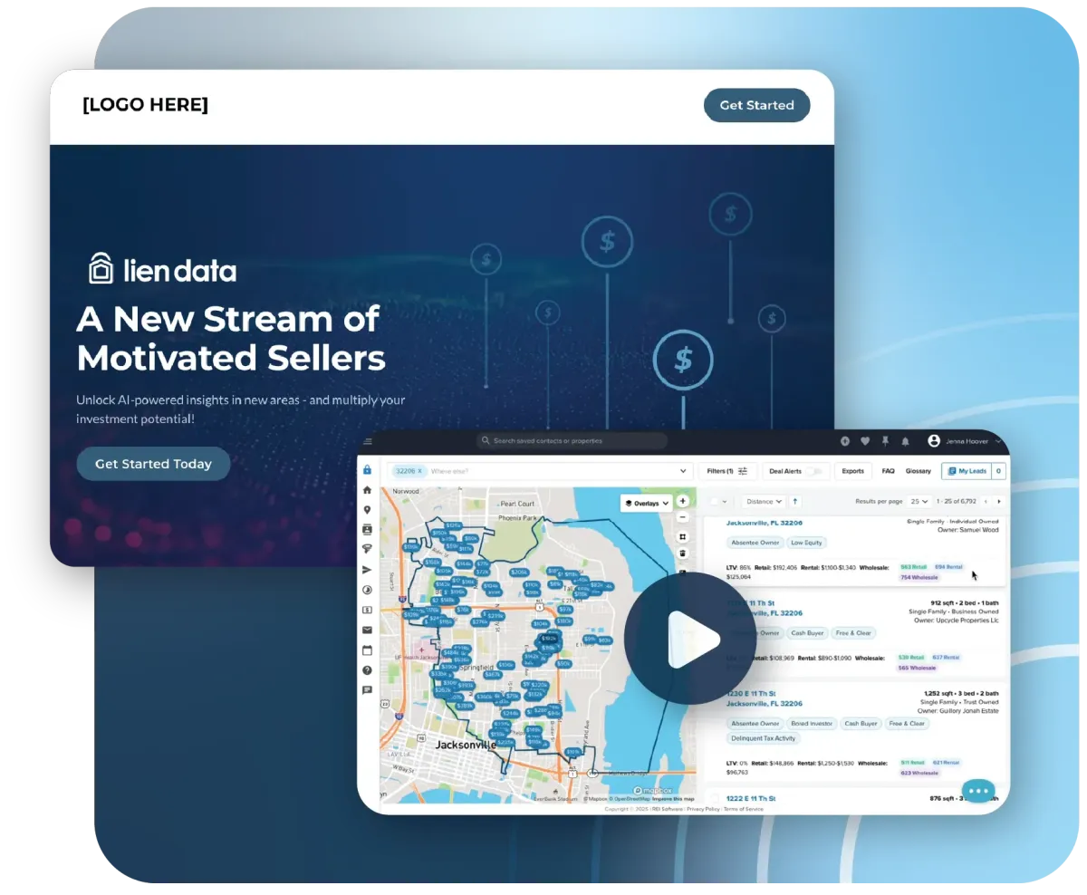Open the FAQ menu item
Screen dimensions: 1087x895
[889, 471]
